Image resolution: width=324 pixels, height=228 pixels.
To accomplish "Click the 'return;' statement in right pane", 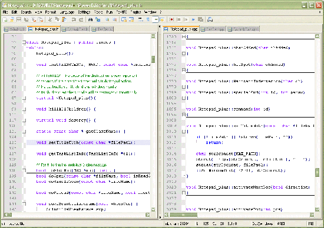I will 214,142.
